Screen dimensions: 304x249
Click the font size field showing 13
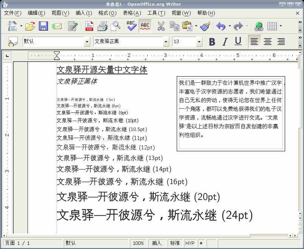click(x=184, y=41)
